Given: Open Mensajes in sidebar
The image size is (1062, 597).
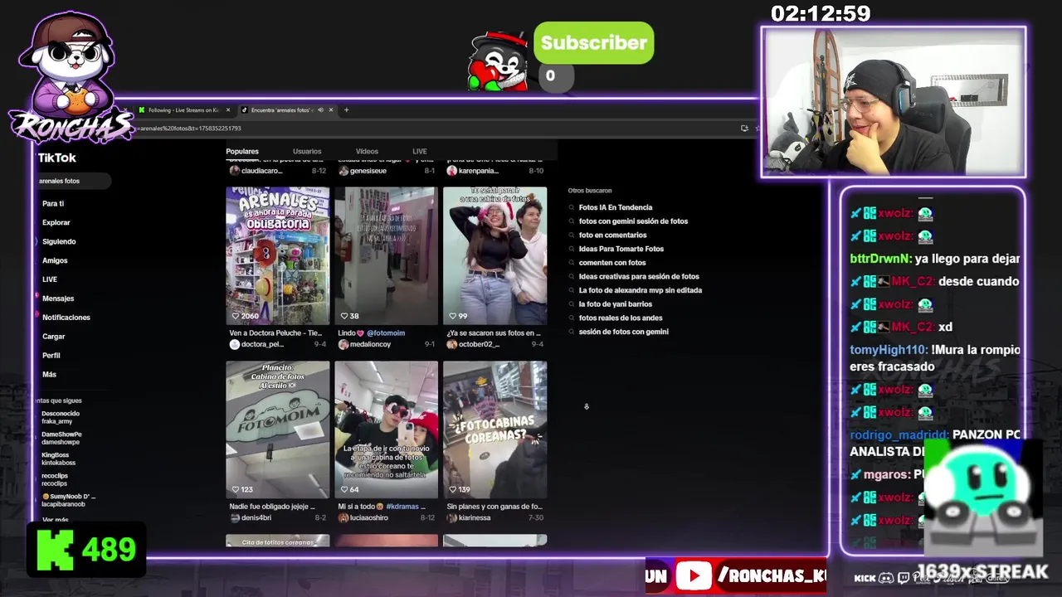Looking at the screenshot, I should pos(58,298).
